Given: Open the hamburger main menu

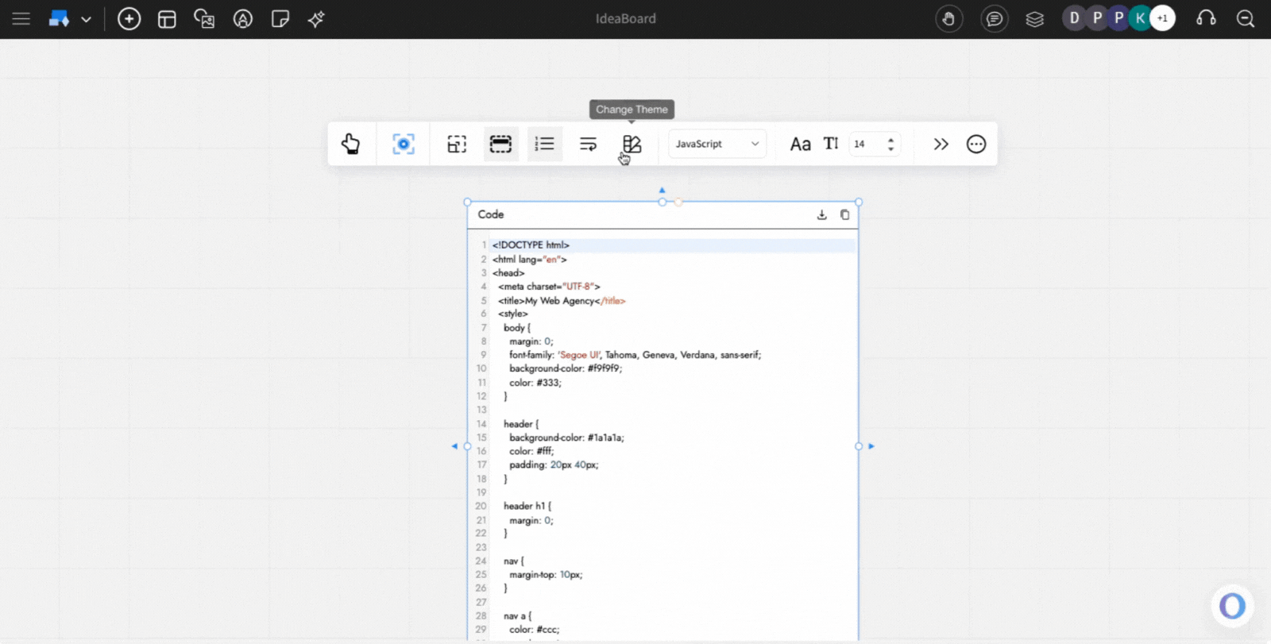Looking at the screenshot, I should (x=21, y=18).
